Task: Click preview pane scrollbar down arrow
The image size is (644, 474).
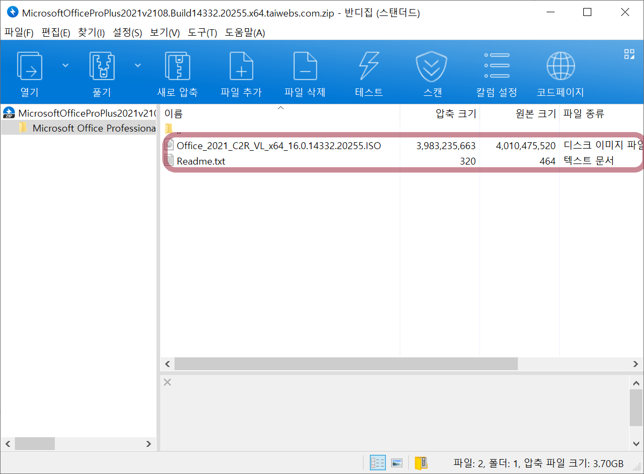Action: [x=636, y=443]
